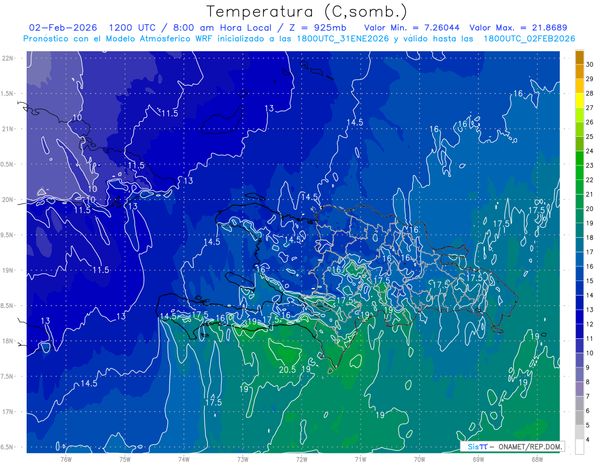Click the "22N" latitude axis label
The width and height of the screenshot is (603, 466).
point(8,58)
